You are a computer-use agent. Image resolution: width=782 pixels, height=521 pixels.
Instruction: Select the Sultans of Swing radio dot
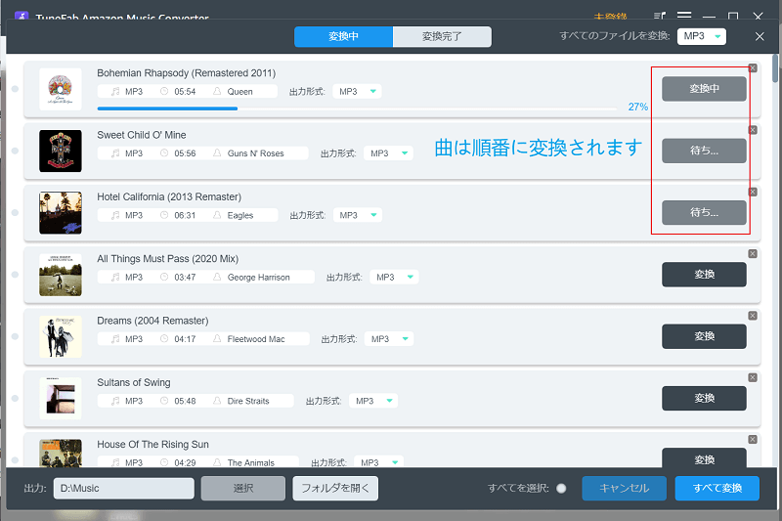pos(15,398)
